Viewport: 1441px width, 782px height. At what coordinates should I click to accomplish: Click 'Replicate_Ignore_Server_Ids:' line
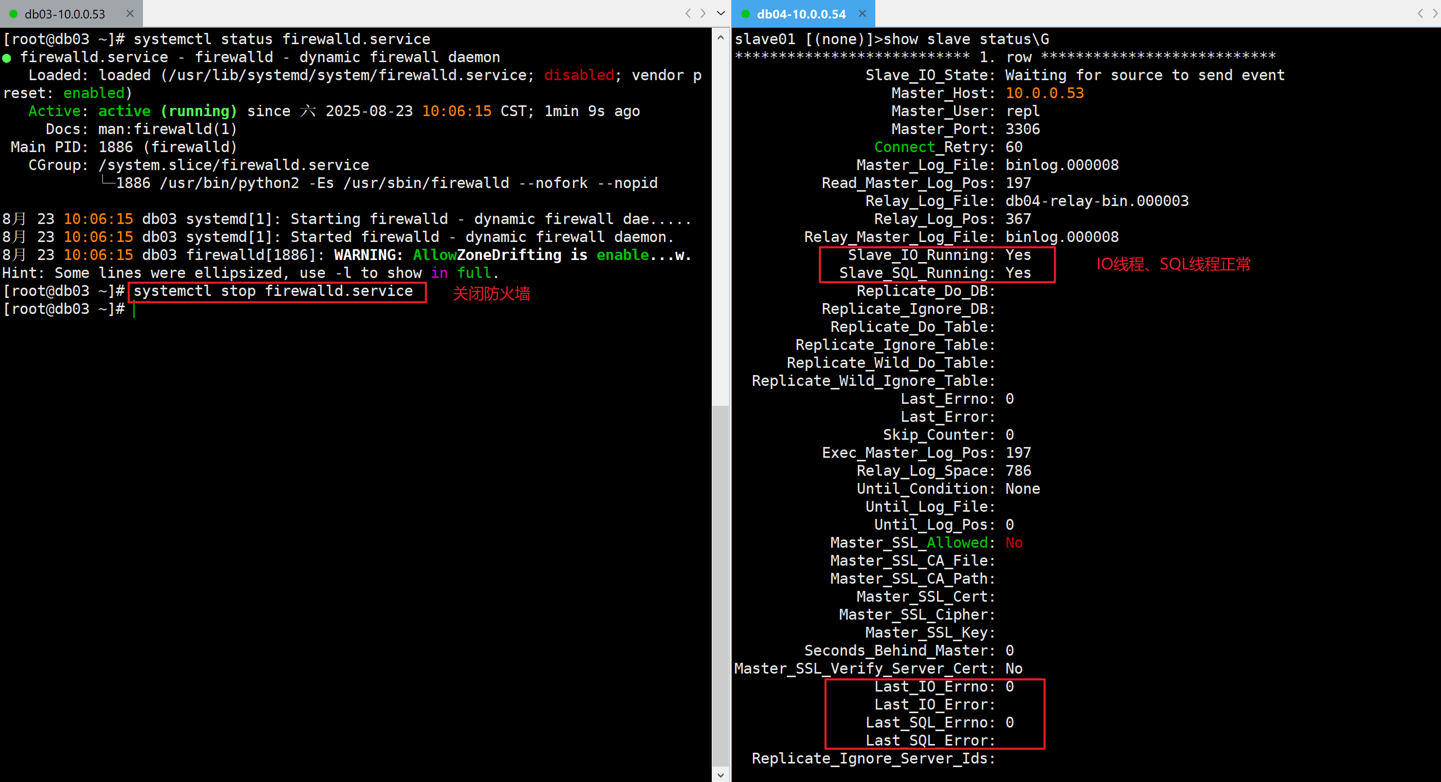(873, 758)
